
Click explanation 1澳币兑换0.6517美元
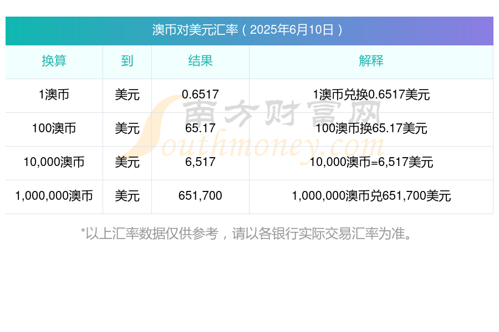(x=371, y=95)
